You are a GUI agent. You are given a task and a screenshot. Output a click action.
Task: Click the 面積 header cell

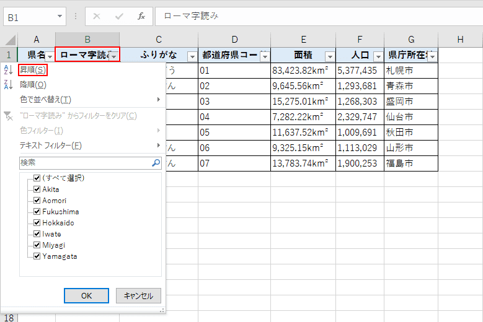pos(303,55)
